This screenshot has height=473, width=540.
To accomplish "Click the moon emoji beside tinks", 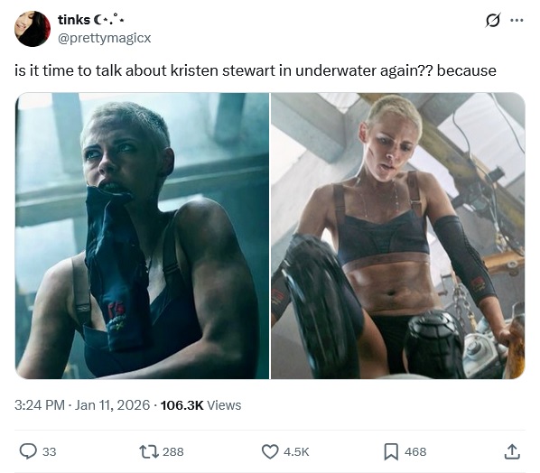I will pyautogui.click(x=98, y=21).
